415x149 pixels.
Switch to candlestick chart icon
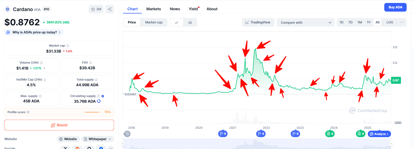(190, 22)
